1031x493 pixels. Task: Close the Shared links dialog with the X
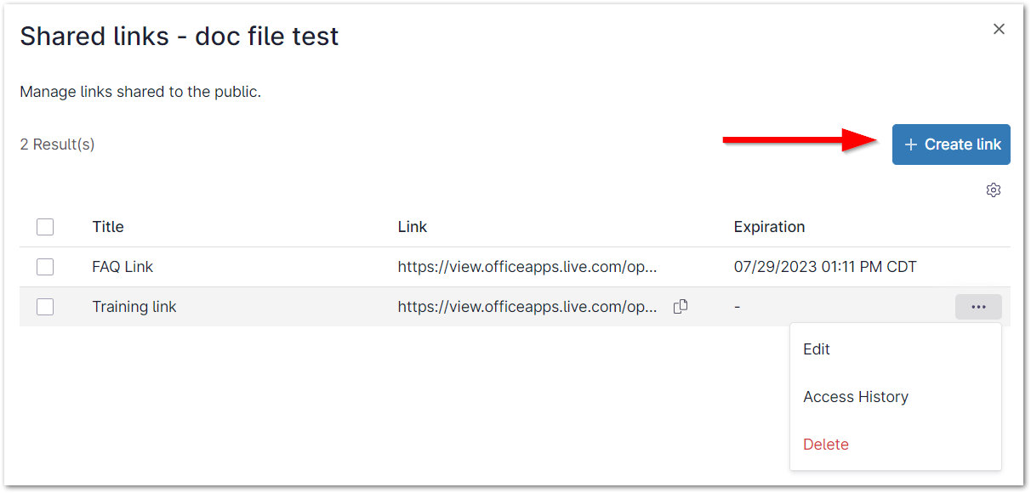(x=998, y=28)
